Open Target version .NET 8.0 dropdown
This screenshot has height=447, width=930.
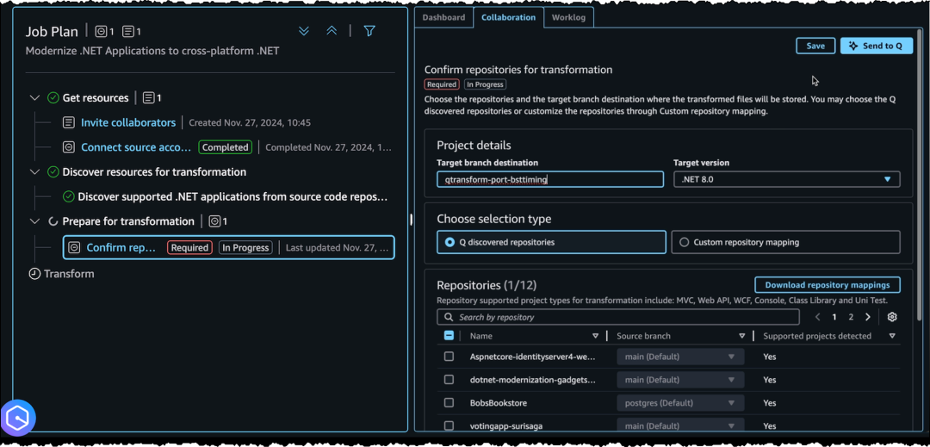pos(786,179)
